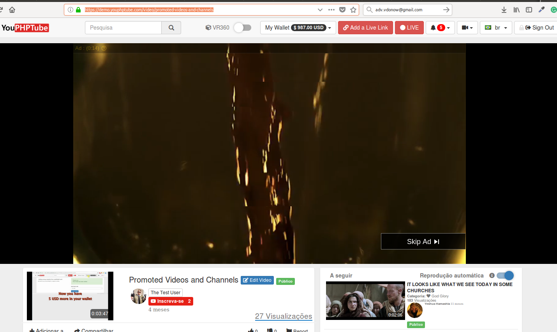The height and width of the screenshot is (332, 557).
Task: Open the br language dropdown
Action: click(x=496, y=28)
